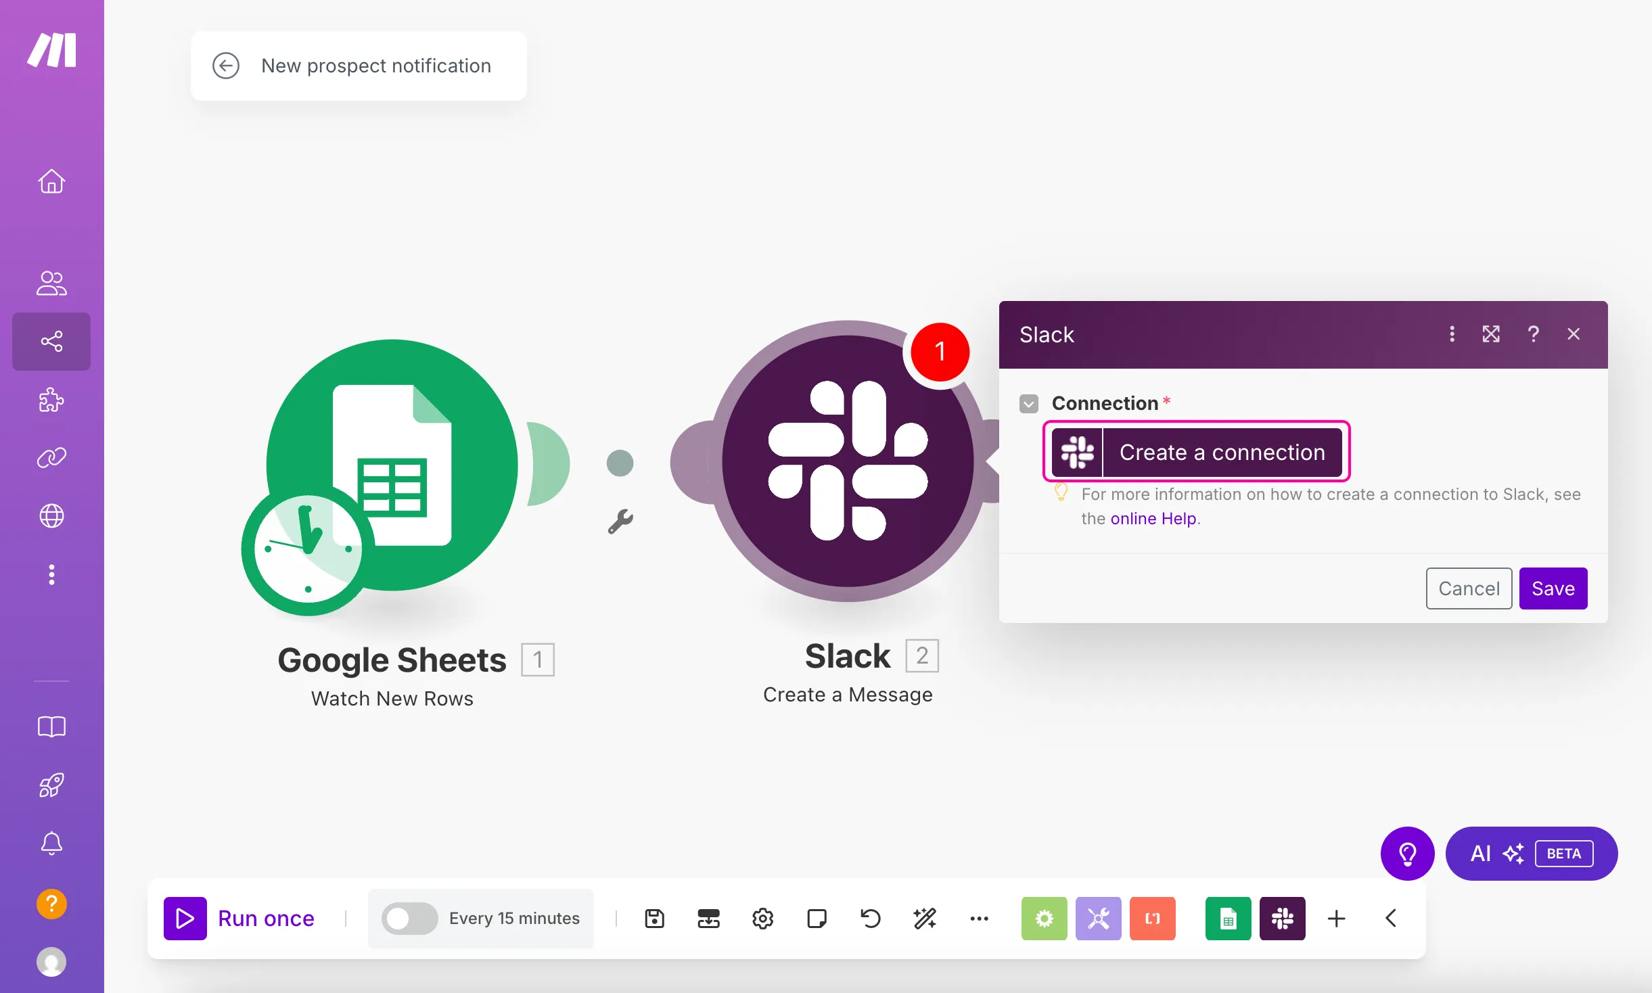Image resolution: width=1652 pixels, height=993 pixels.
Task: Open the import/export blueprint icon
Action: [x=708, y=919]
